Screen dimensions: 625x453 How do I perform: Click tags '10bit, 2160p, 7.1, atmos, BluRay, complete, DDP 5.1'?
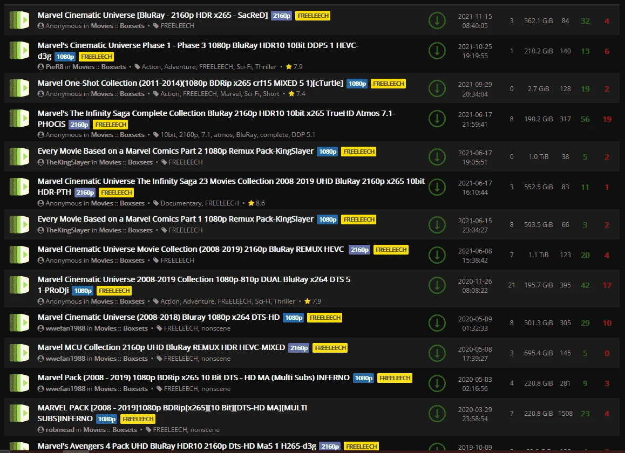point(237,135)
